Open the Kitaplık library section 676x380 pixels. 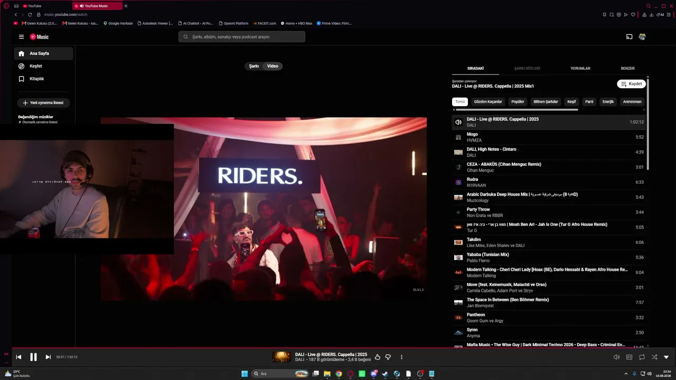click(x=44, y=79)
